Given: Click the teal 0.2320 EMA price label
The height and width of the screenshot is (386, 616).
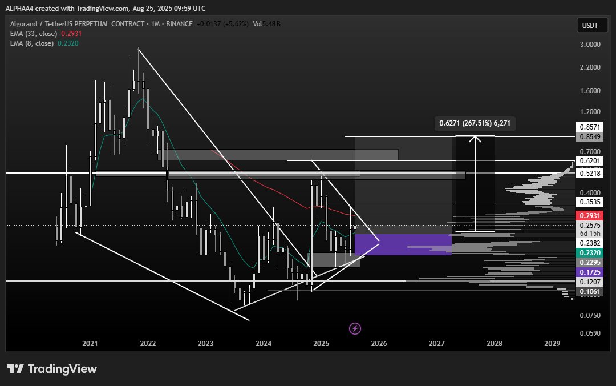Looking at the screenshot, I should pyautogui.click(x=589, y=252).
